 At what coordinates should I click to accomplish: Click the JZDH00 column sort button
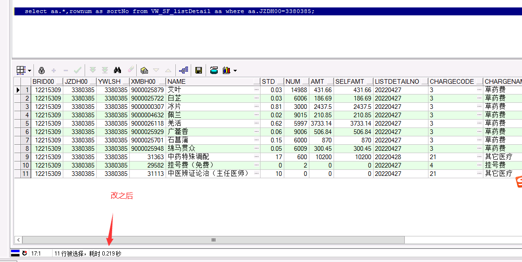[x=93, y=81]
